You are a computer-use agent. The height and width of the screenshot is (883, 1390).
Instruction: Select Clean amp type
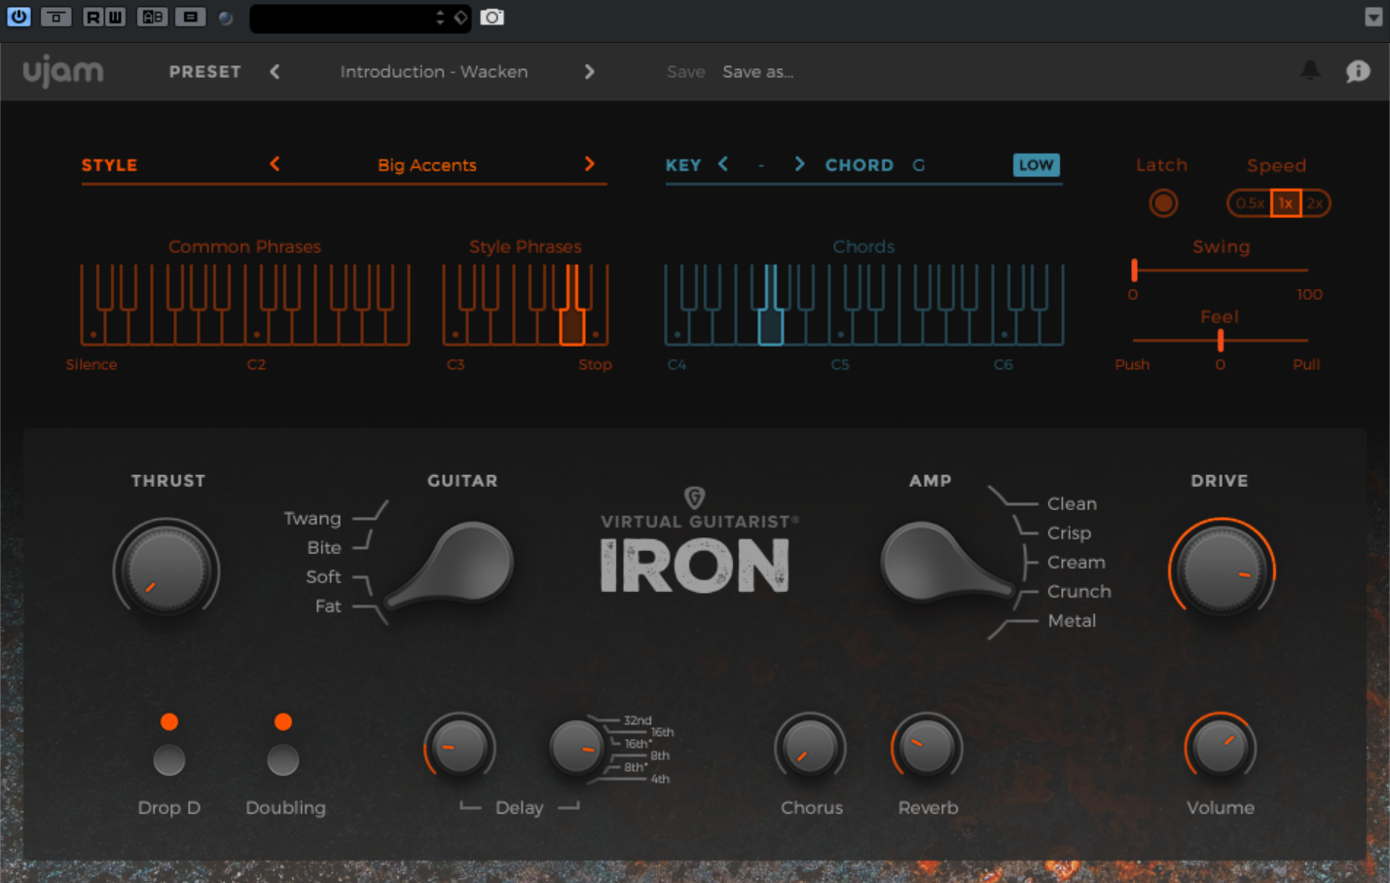tap(1072, 503)
